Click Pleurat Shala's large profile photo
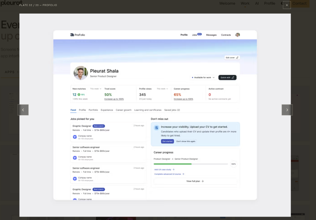The image size is (316, 220). 81,73
